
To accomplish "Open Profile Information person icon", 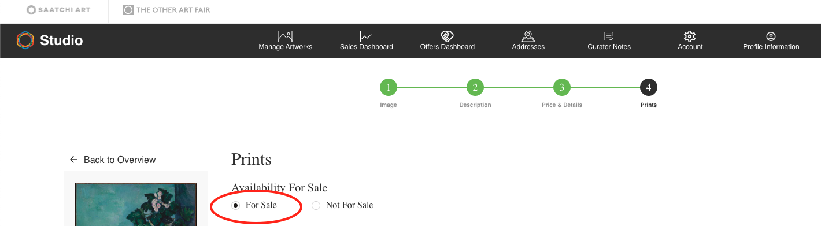I will coord(771,36).
